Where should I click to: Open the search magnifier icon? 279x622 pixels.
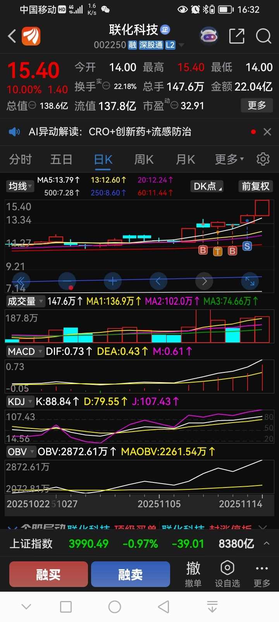pos(263,36)
